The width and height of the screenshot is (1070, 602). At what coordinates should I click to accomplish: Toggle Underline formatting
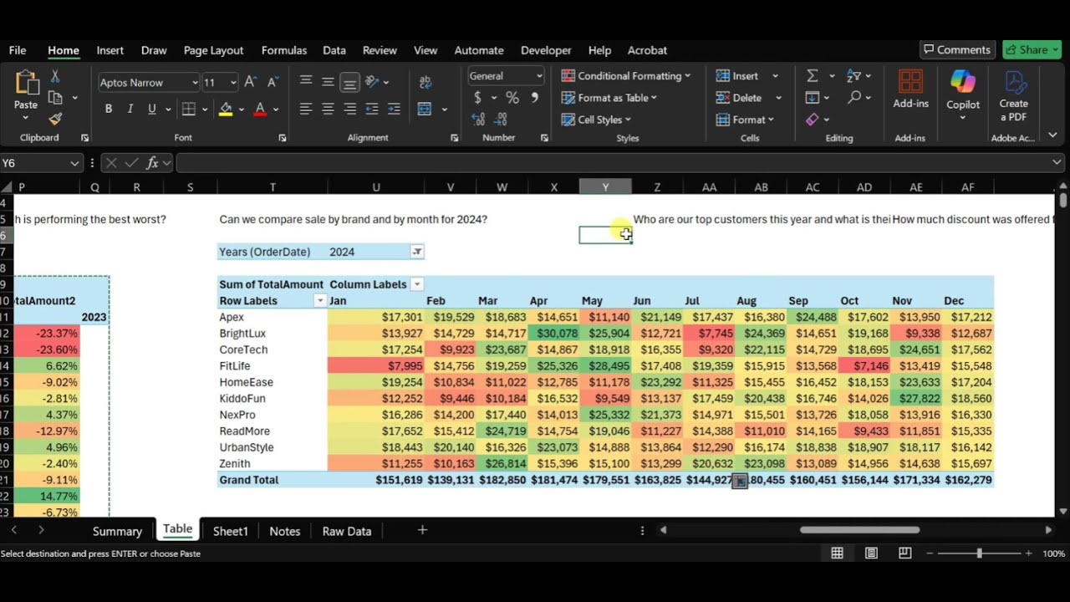point(151,109)
